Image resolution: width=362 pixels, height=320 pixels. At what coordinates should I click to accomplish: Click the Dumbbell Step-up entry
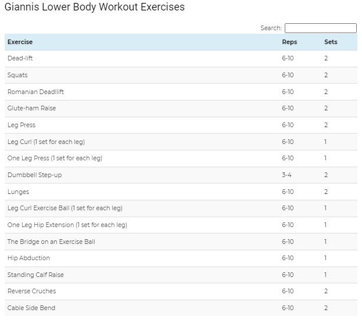pyautogui.click(x=35, y=175)
